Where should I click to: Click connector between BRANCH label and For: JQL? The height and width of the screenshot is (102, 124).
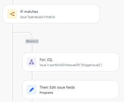pos(32,48)
